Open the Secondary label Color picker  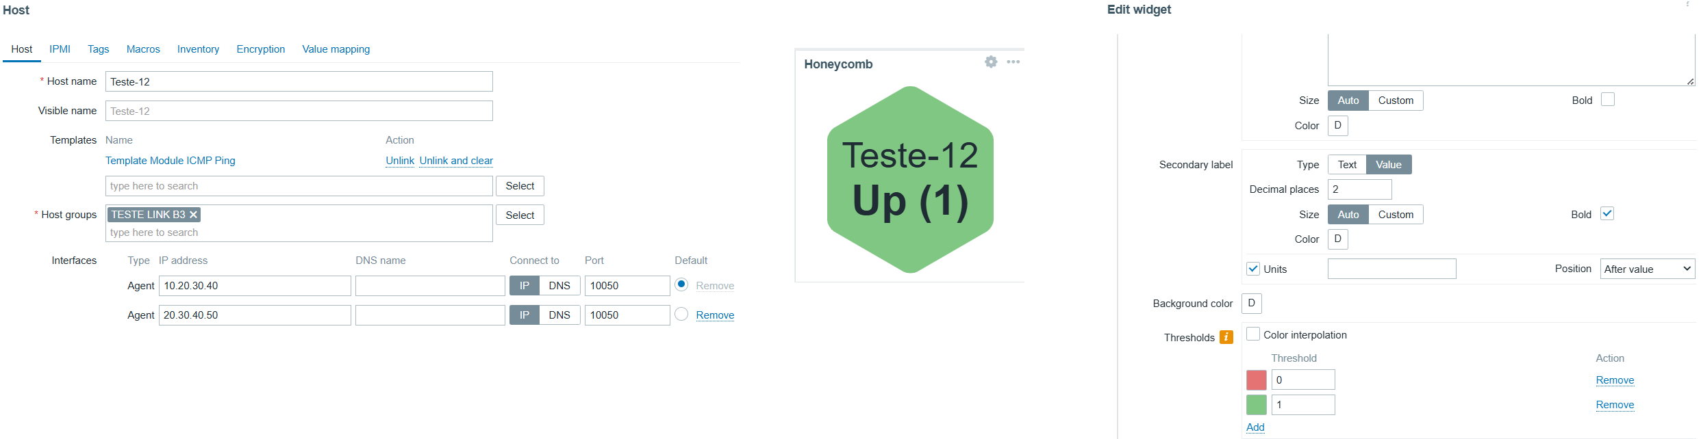(1337, 239)
